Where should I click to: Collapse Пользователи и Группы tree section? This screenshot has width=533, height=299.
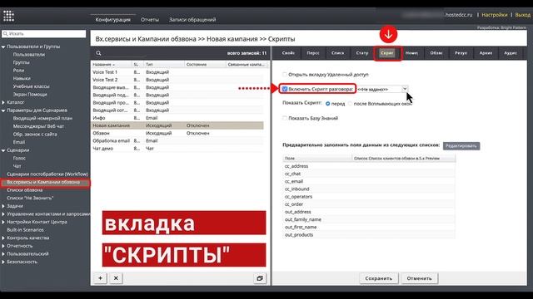(x=3, y=47)
